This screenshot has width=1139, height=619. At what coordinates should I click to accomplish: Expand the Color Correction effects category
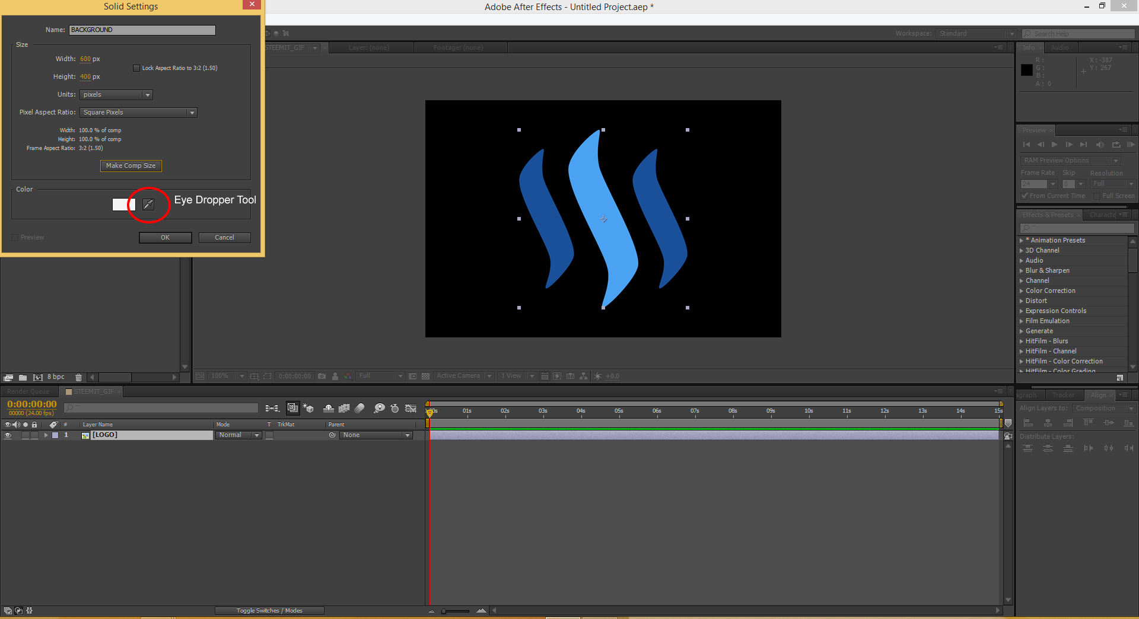pos(1022,291)
